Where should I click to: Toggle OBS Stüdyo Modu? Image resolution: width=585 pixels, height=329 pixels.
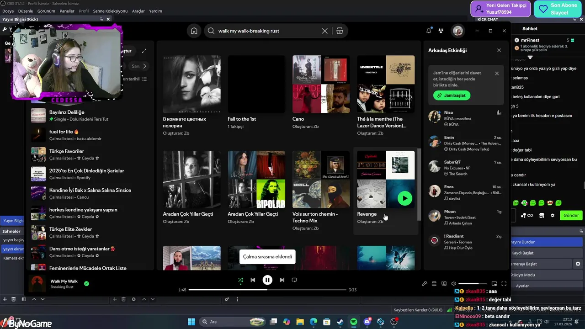[x=546, y=275]
